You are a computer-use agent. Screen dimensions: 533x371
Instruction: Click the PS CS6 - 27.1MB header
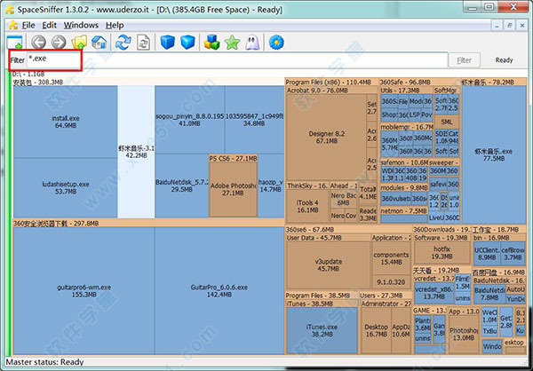pyautogui.click(x=233, y=158)
